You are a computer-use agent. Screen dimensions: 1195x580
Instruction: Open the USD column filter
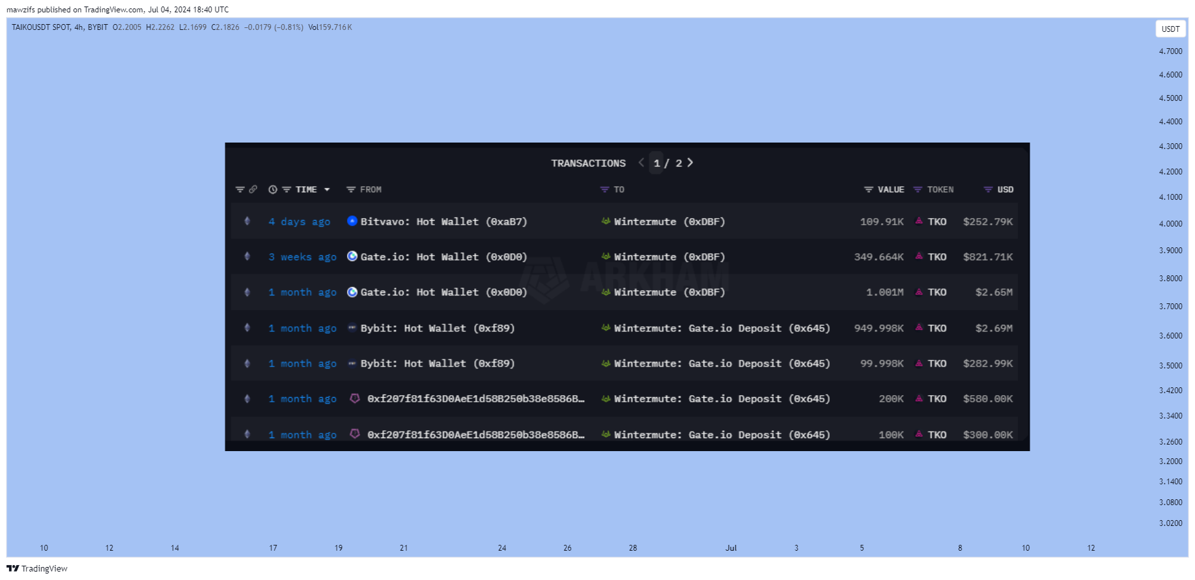coord(988,189)
